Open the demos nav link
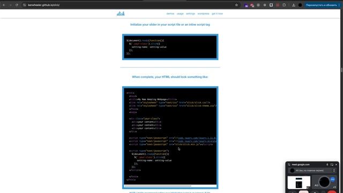 coord(170,13)
